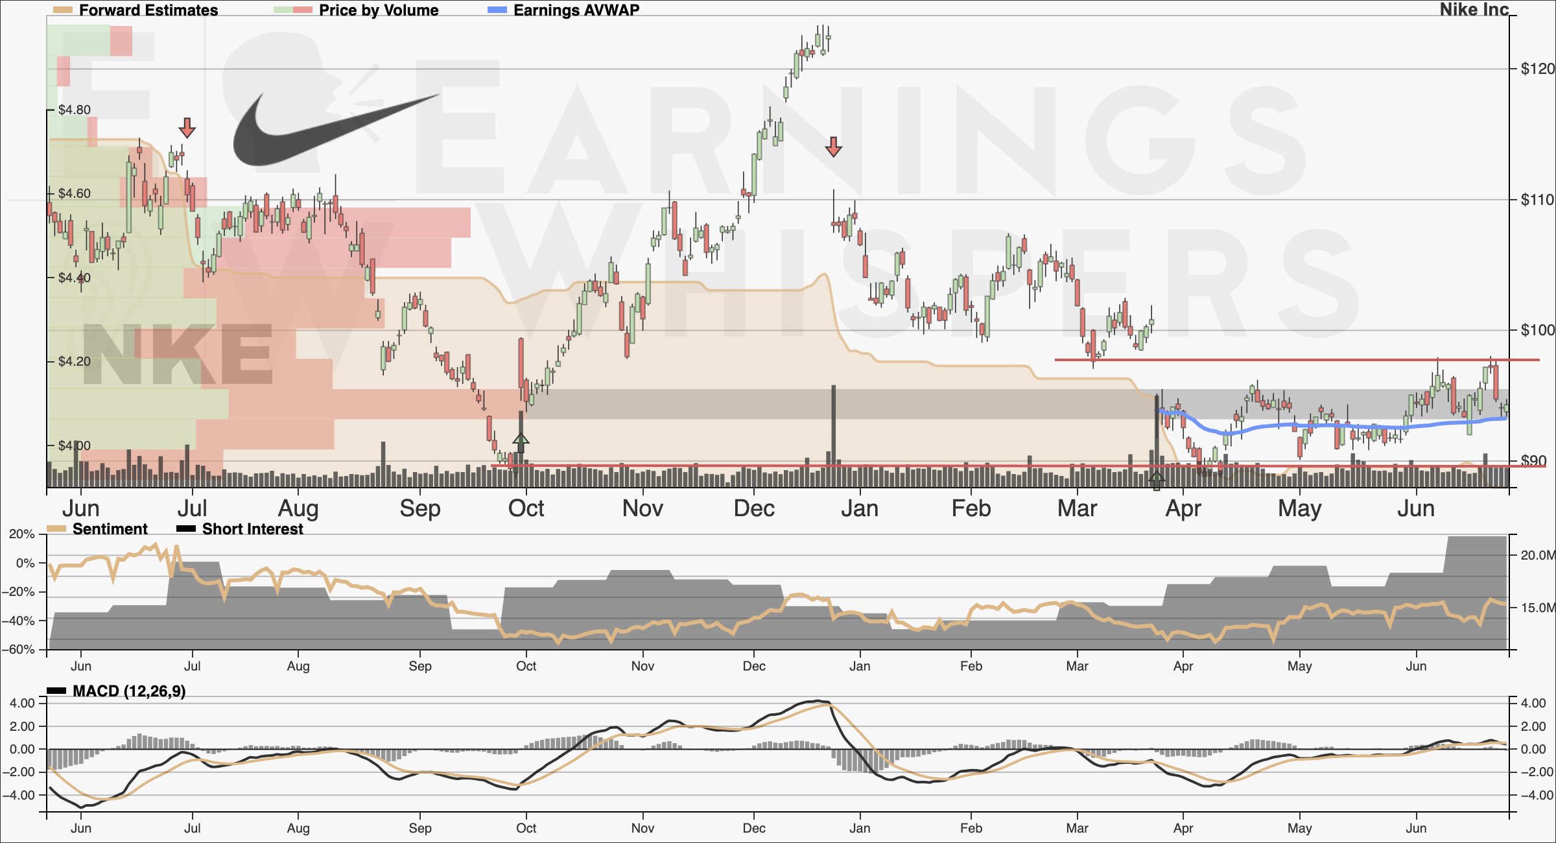Click the Dec label on main price chart

[754, 508]
